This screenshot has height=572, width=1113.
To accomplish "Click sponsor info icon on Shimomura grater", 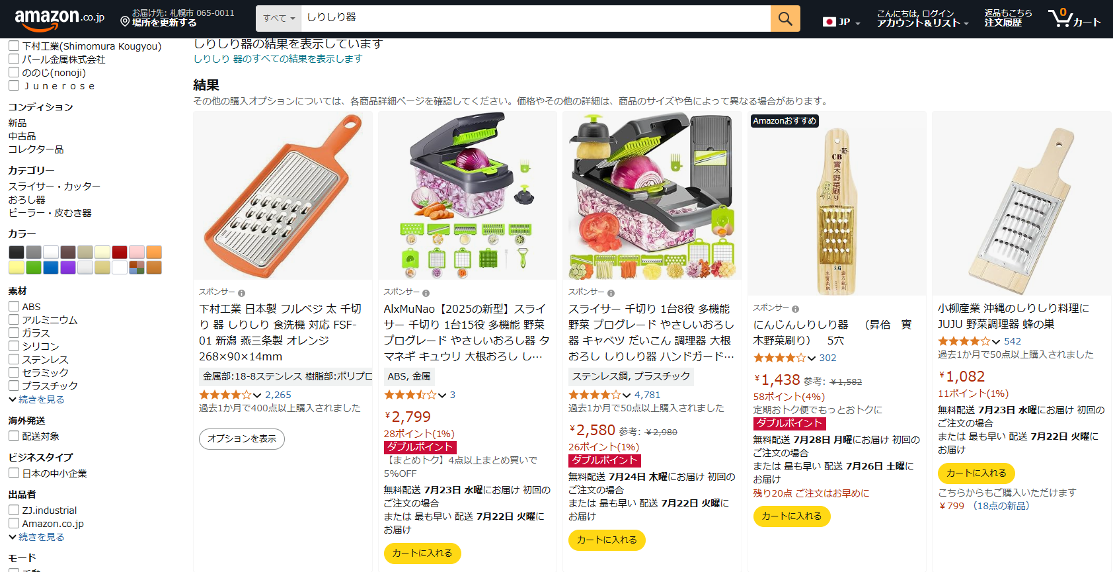I will click(x=241, y=293).
